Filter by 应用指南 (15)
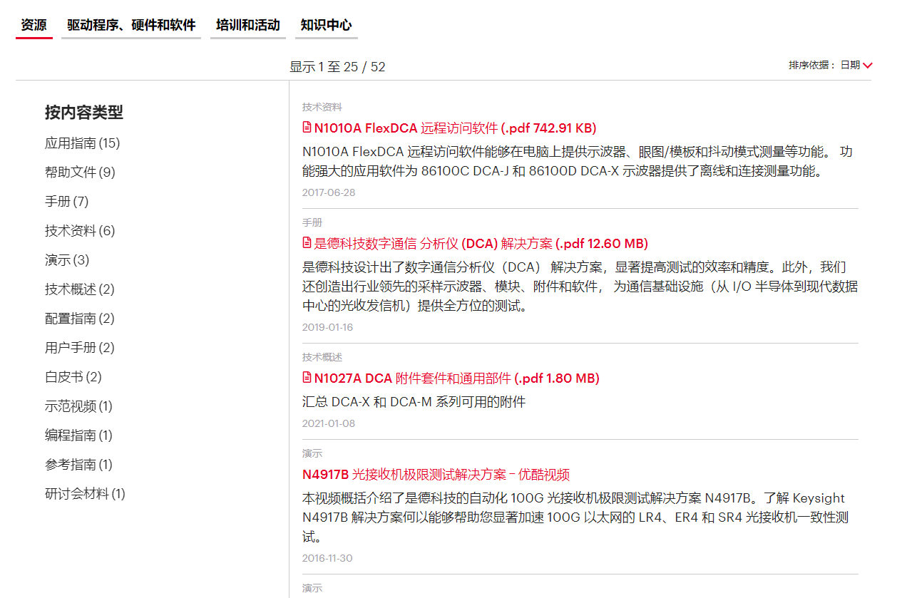Viewport: 897px width, 598px height. pyautogui.click(x=82, y=143)
